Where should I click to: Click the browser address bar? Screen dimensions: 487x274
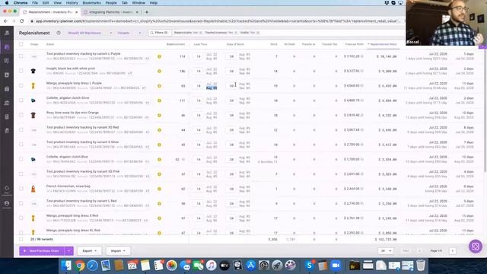tap(216, 21)
